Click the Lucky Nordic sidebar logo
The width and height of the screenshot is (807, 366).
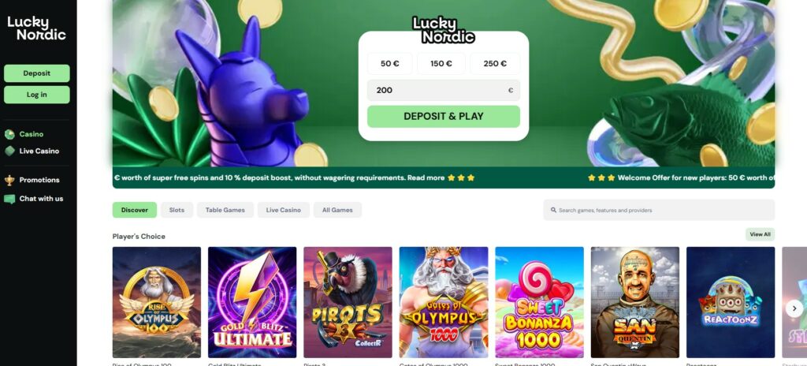pos(36,28)
